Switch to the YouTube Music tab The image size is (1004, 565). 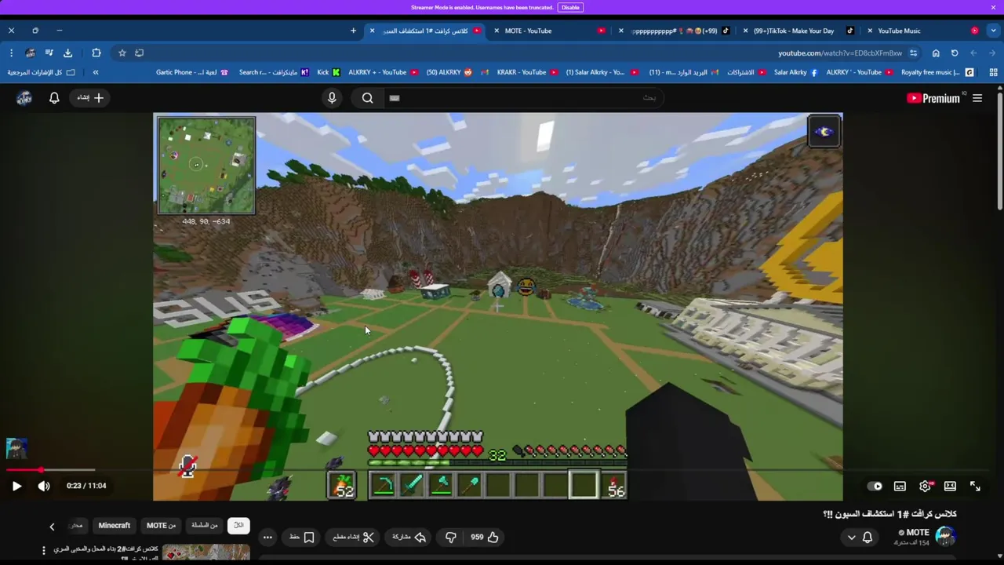[922, 31]
